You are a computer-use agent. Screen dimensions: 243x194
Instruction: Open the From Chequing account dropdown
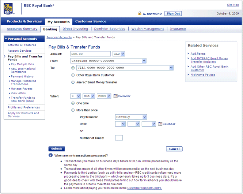click(108, 61)
